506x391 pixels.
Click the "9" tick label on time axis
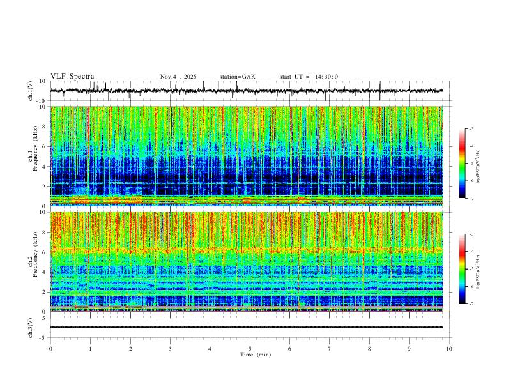(x=409, y=349)
